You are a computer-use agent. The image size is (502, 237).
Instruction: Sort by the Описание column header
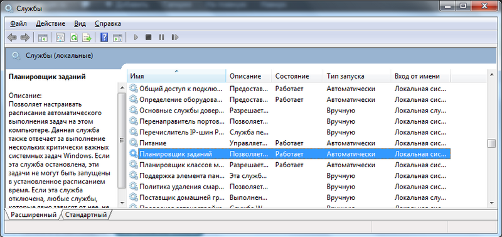pyautogui.click(x=248, y=76)
